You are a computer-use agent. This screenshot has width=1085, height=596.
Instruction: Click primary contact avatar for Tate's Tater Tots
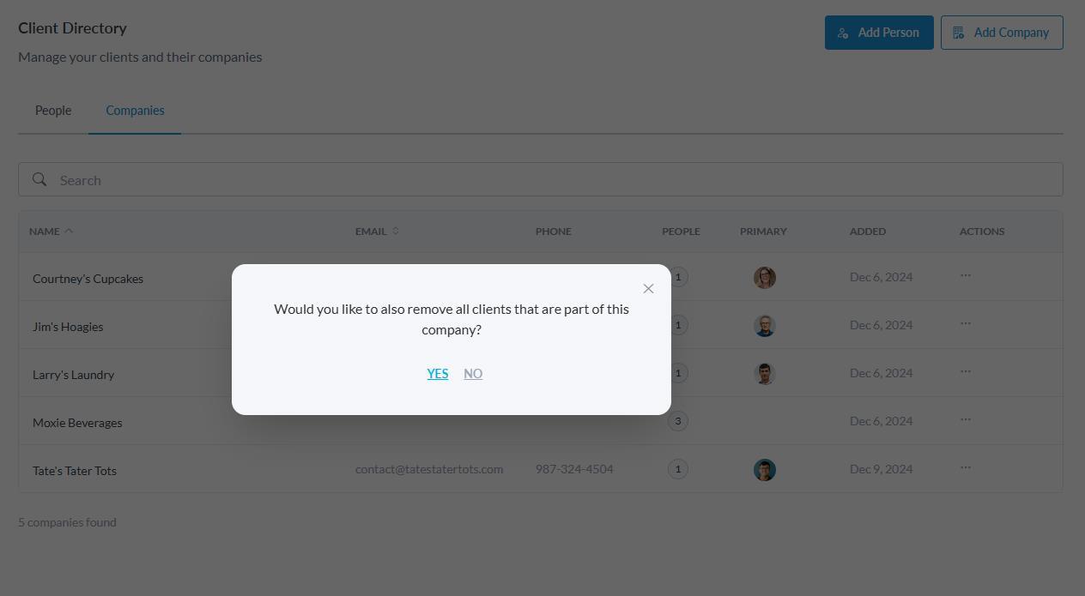(764, 470)
